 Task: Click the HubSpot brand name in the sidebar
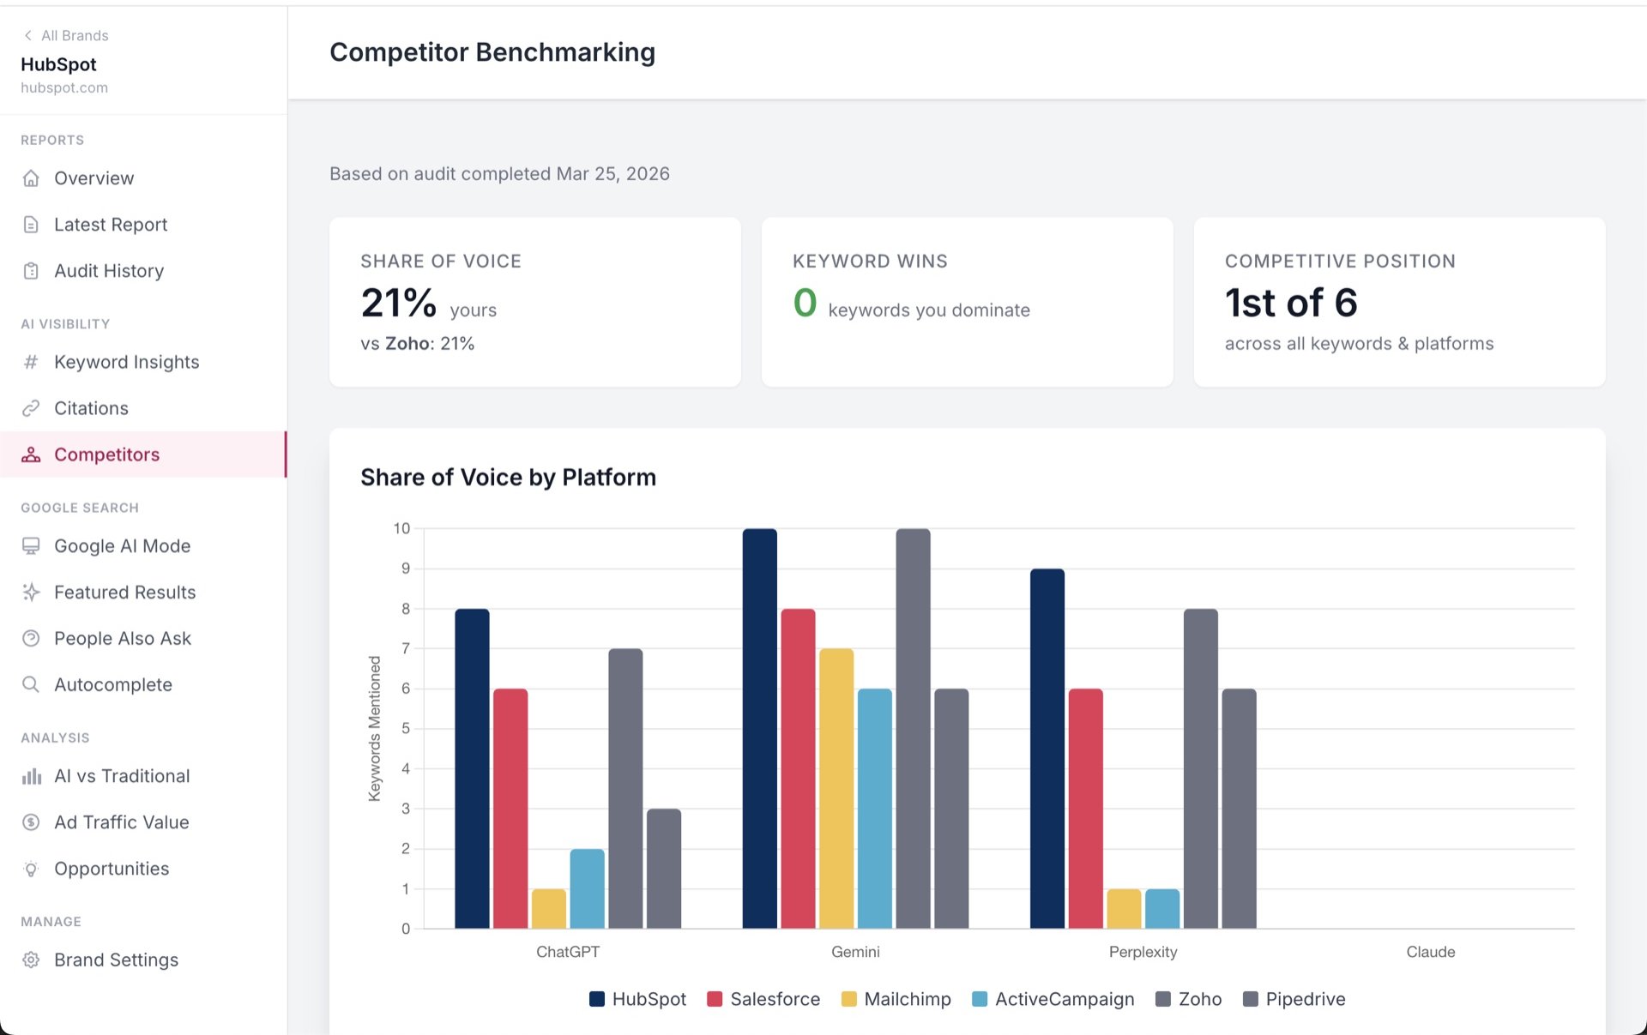tap(58, 64)
